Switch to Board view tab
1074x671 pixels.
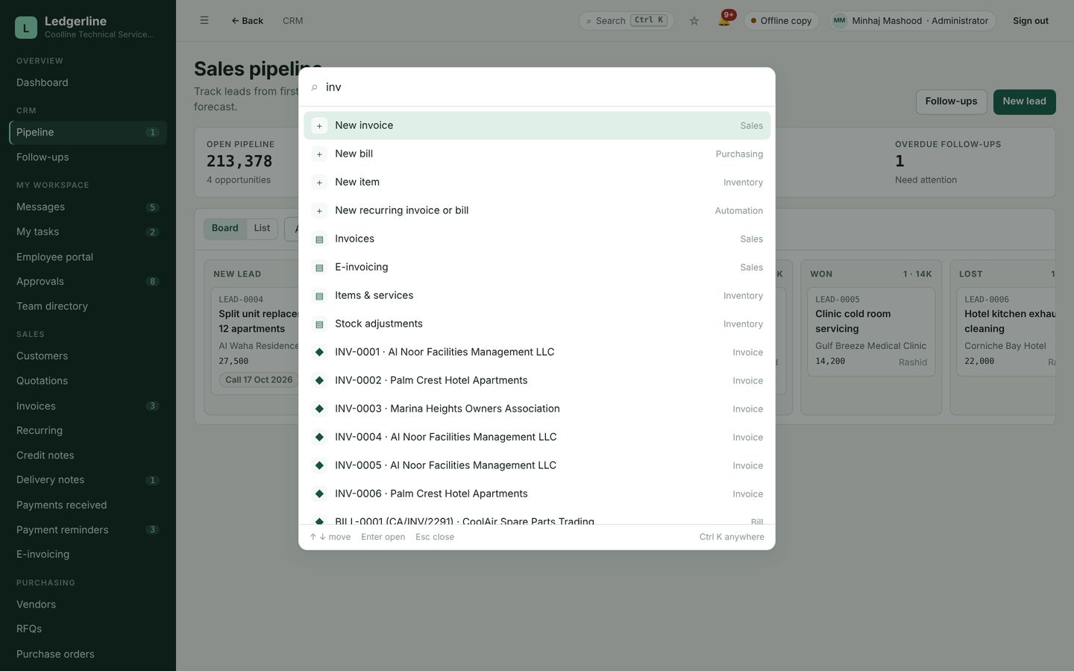tap(224, 228)
